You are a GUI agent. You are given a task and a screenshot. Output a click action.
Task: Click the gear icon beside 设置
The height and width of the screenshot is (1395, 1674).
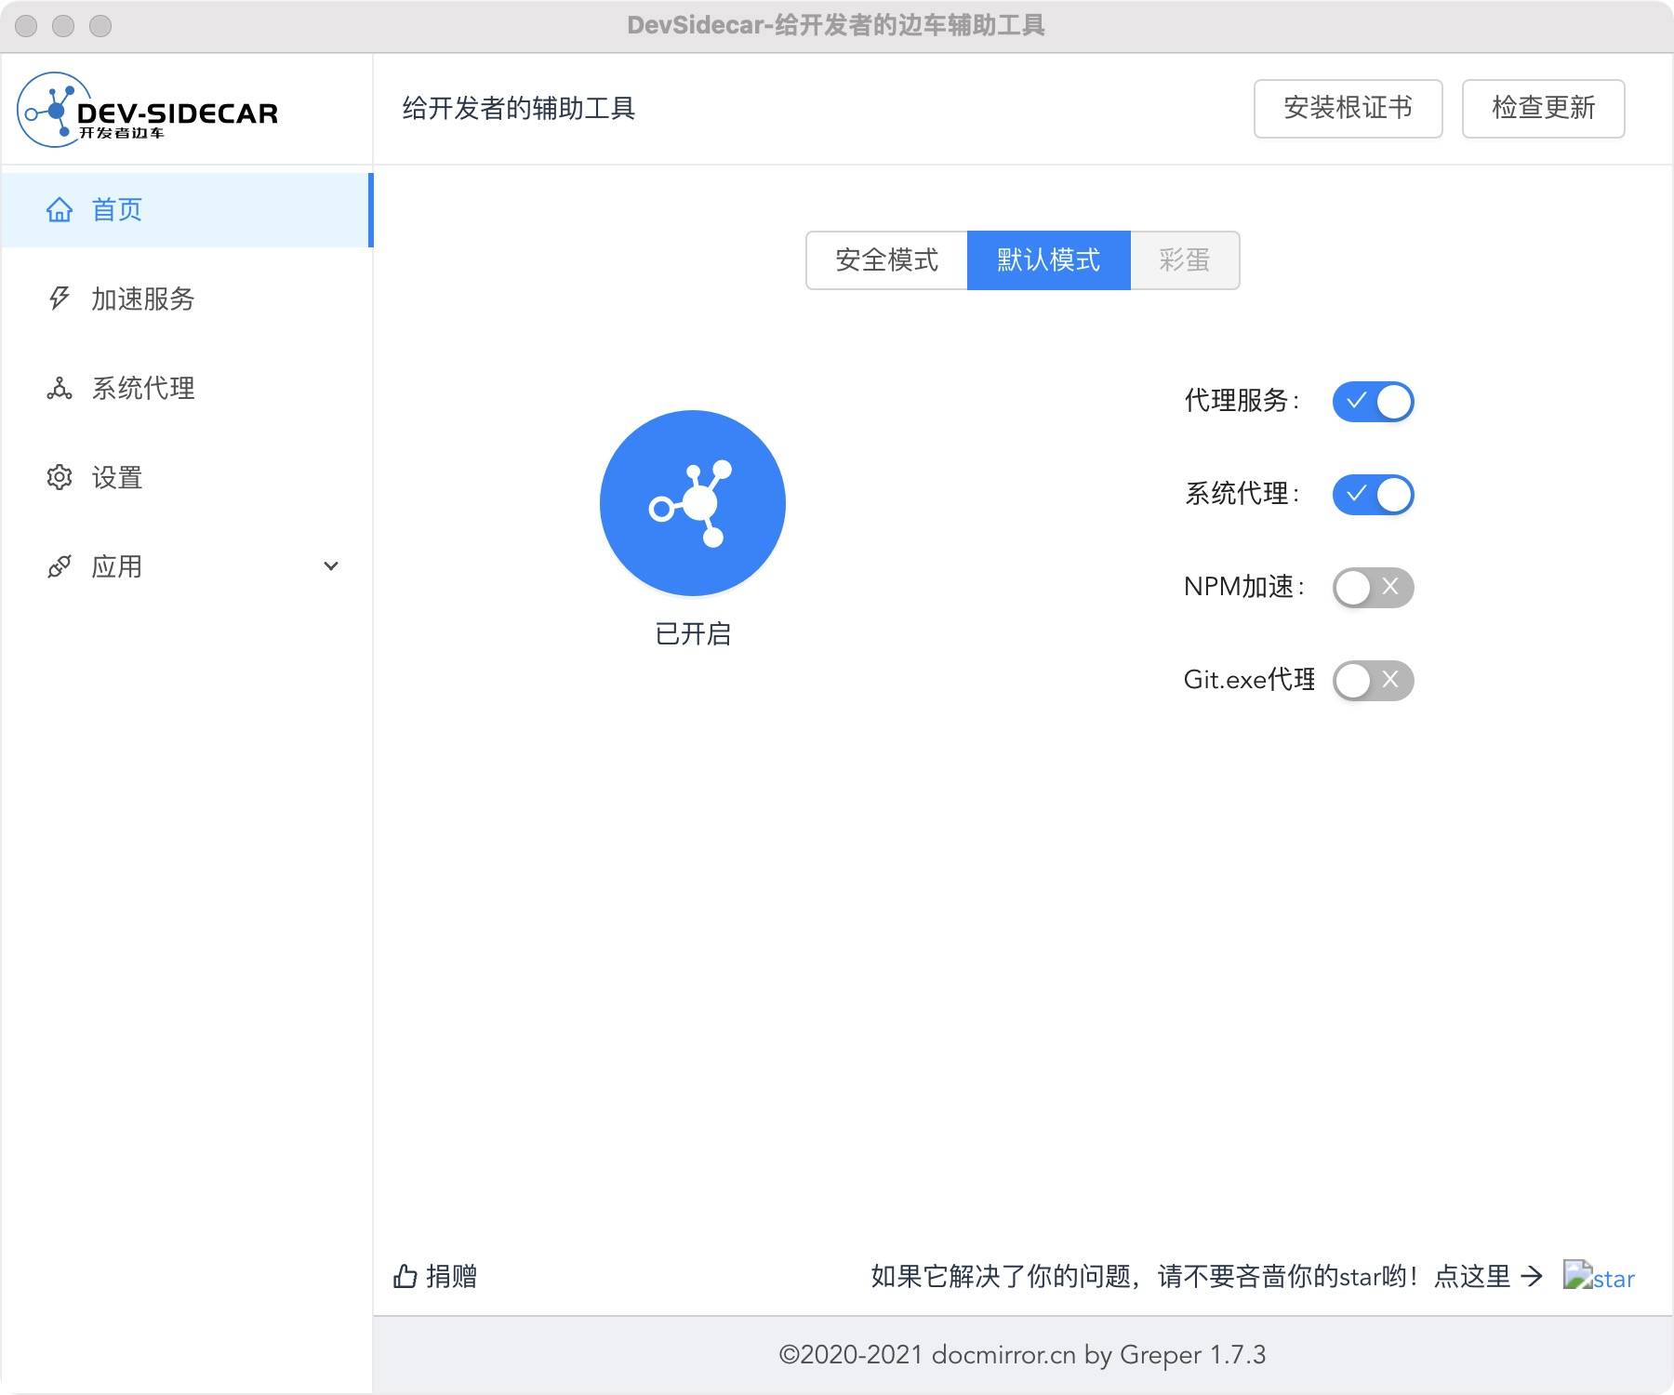60,477
